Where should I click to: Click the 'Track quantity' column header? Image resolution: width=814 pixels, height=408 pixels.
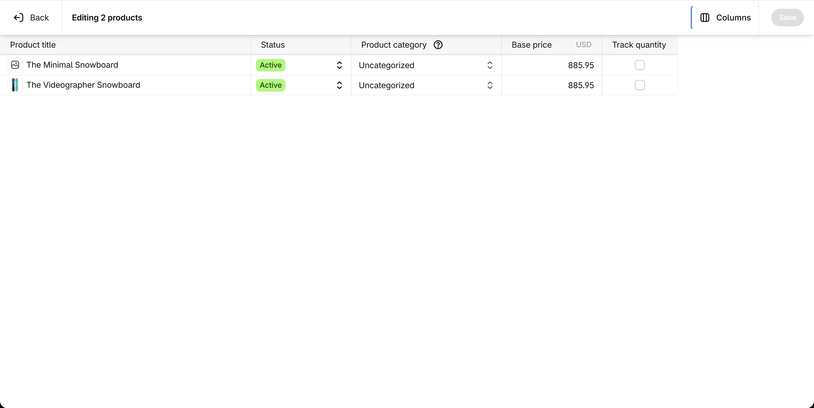coord(639,45)
